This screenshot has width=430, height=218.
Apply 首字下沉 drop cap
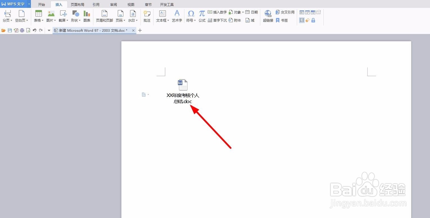pos(217,20)
